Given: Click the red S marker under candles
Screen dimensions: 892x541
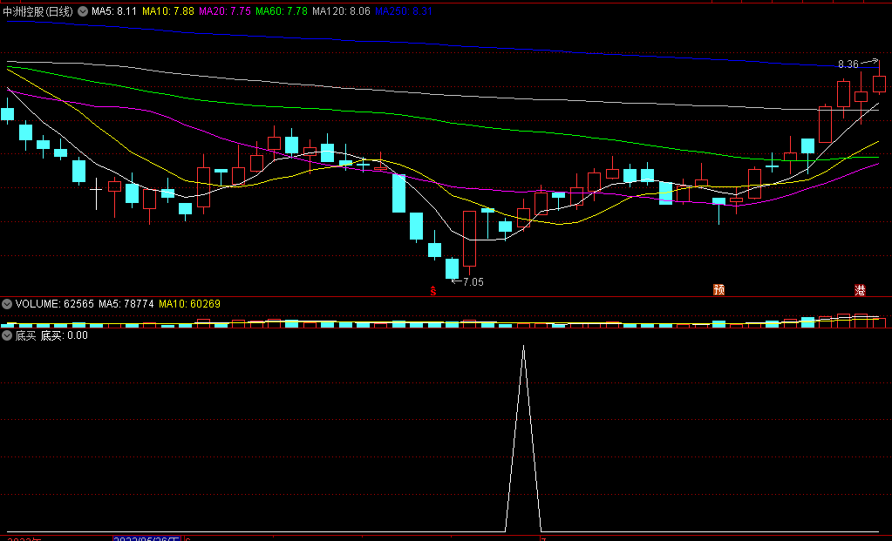Looking at the screenshot, I should tap(432, 291).
